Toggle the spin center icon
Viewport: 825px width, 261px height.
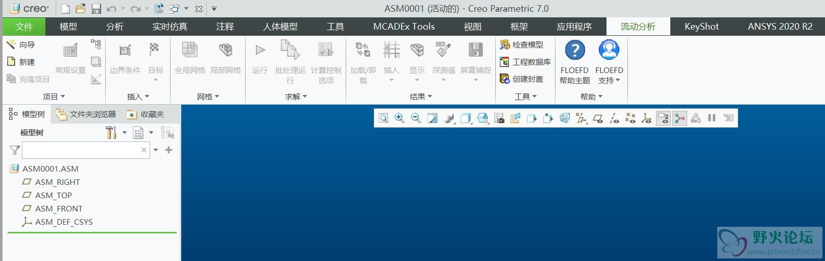pyautogui.click(x=680, y=118)
